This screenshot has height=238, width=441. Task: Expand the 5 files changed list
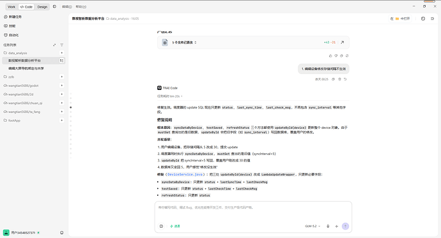pyautogui.click(x=184, y=42)
